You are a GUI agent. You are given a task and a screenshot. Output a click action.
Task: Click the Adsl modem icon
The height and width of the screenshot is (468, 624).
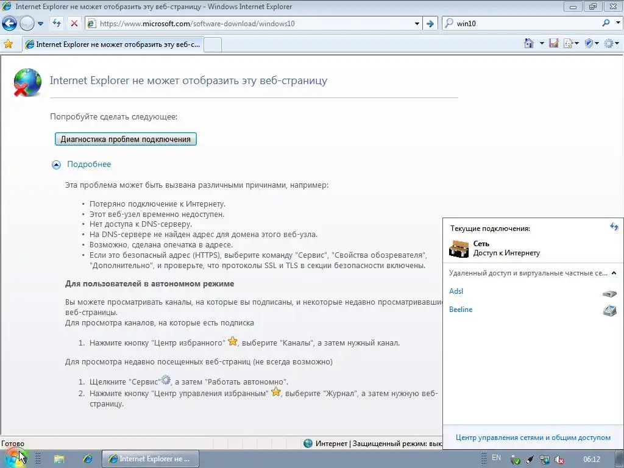609,294
